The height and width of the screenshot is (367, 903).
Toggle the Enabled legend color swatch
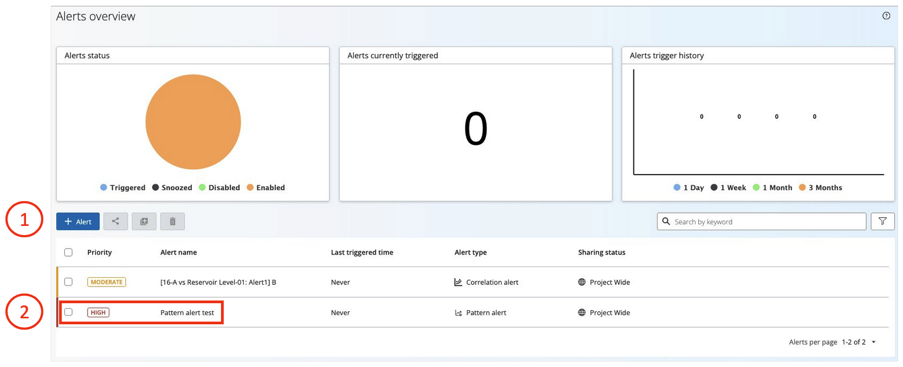point(250,188)
